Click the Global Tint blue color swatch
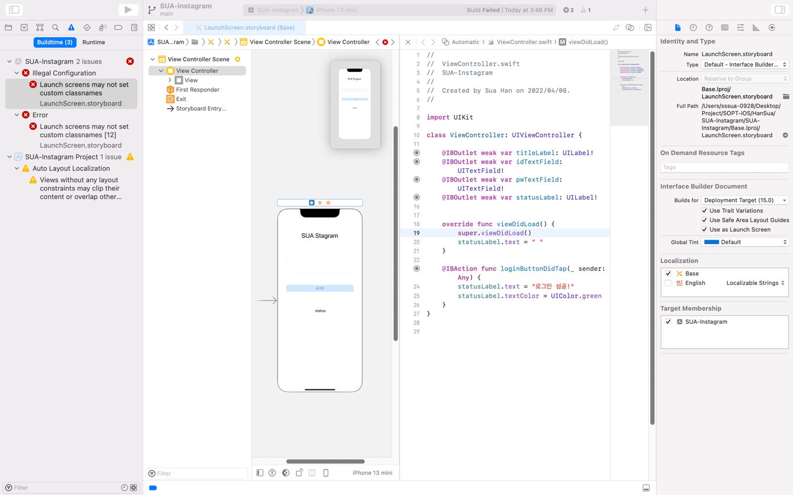This screenshot has width=793, height=495. coord(711,242)
